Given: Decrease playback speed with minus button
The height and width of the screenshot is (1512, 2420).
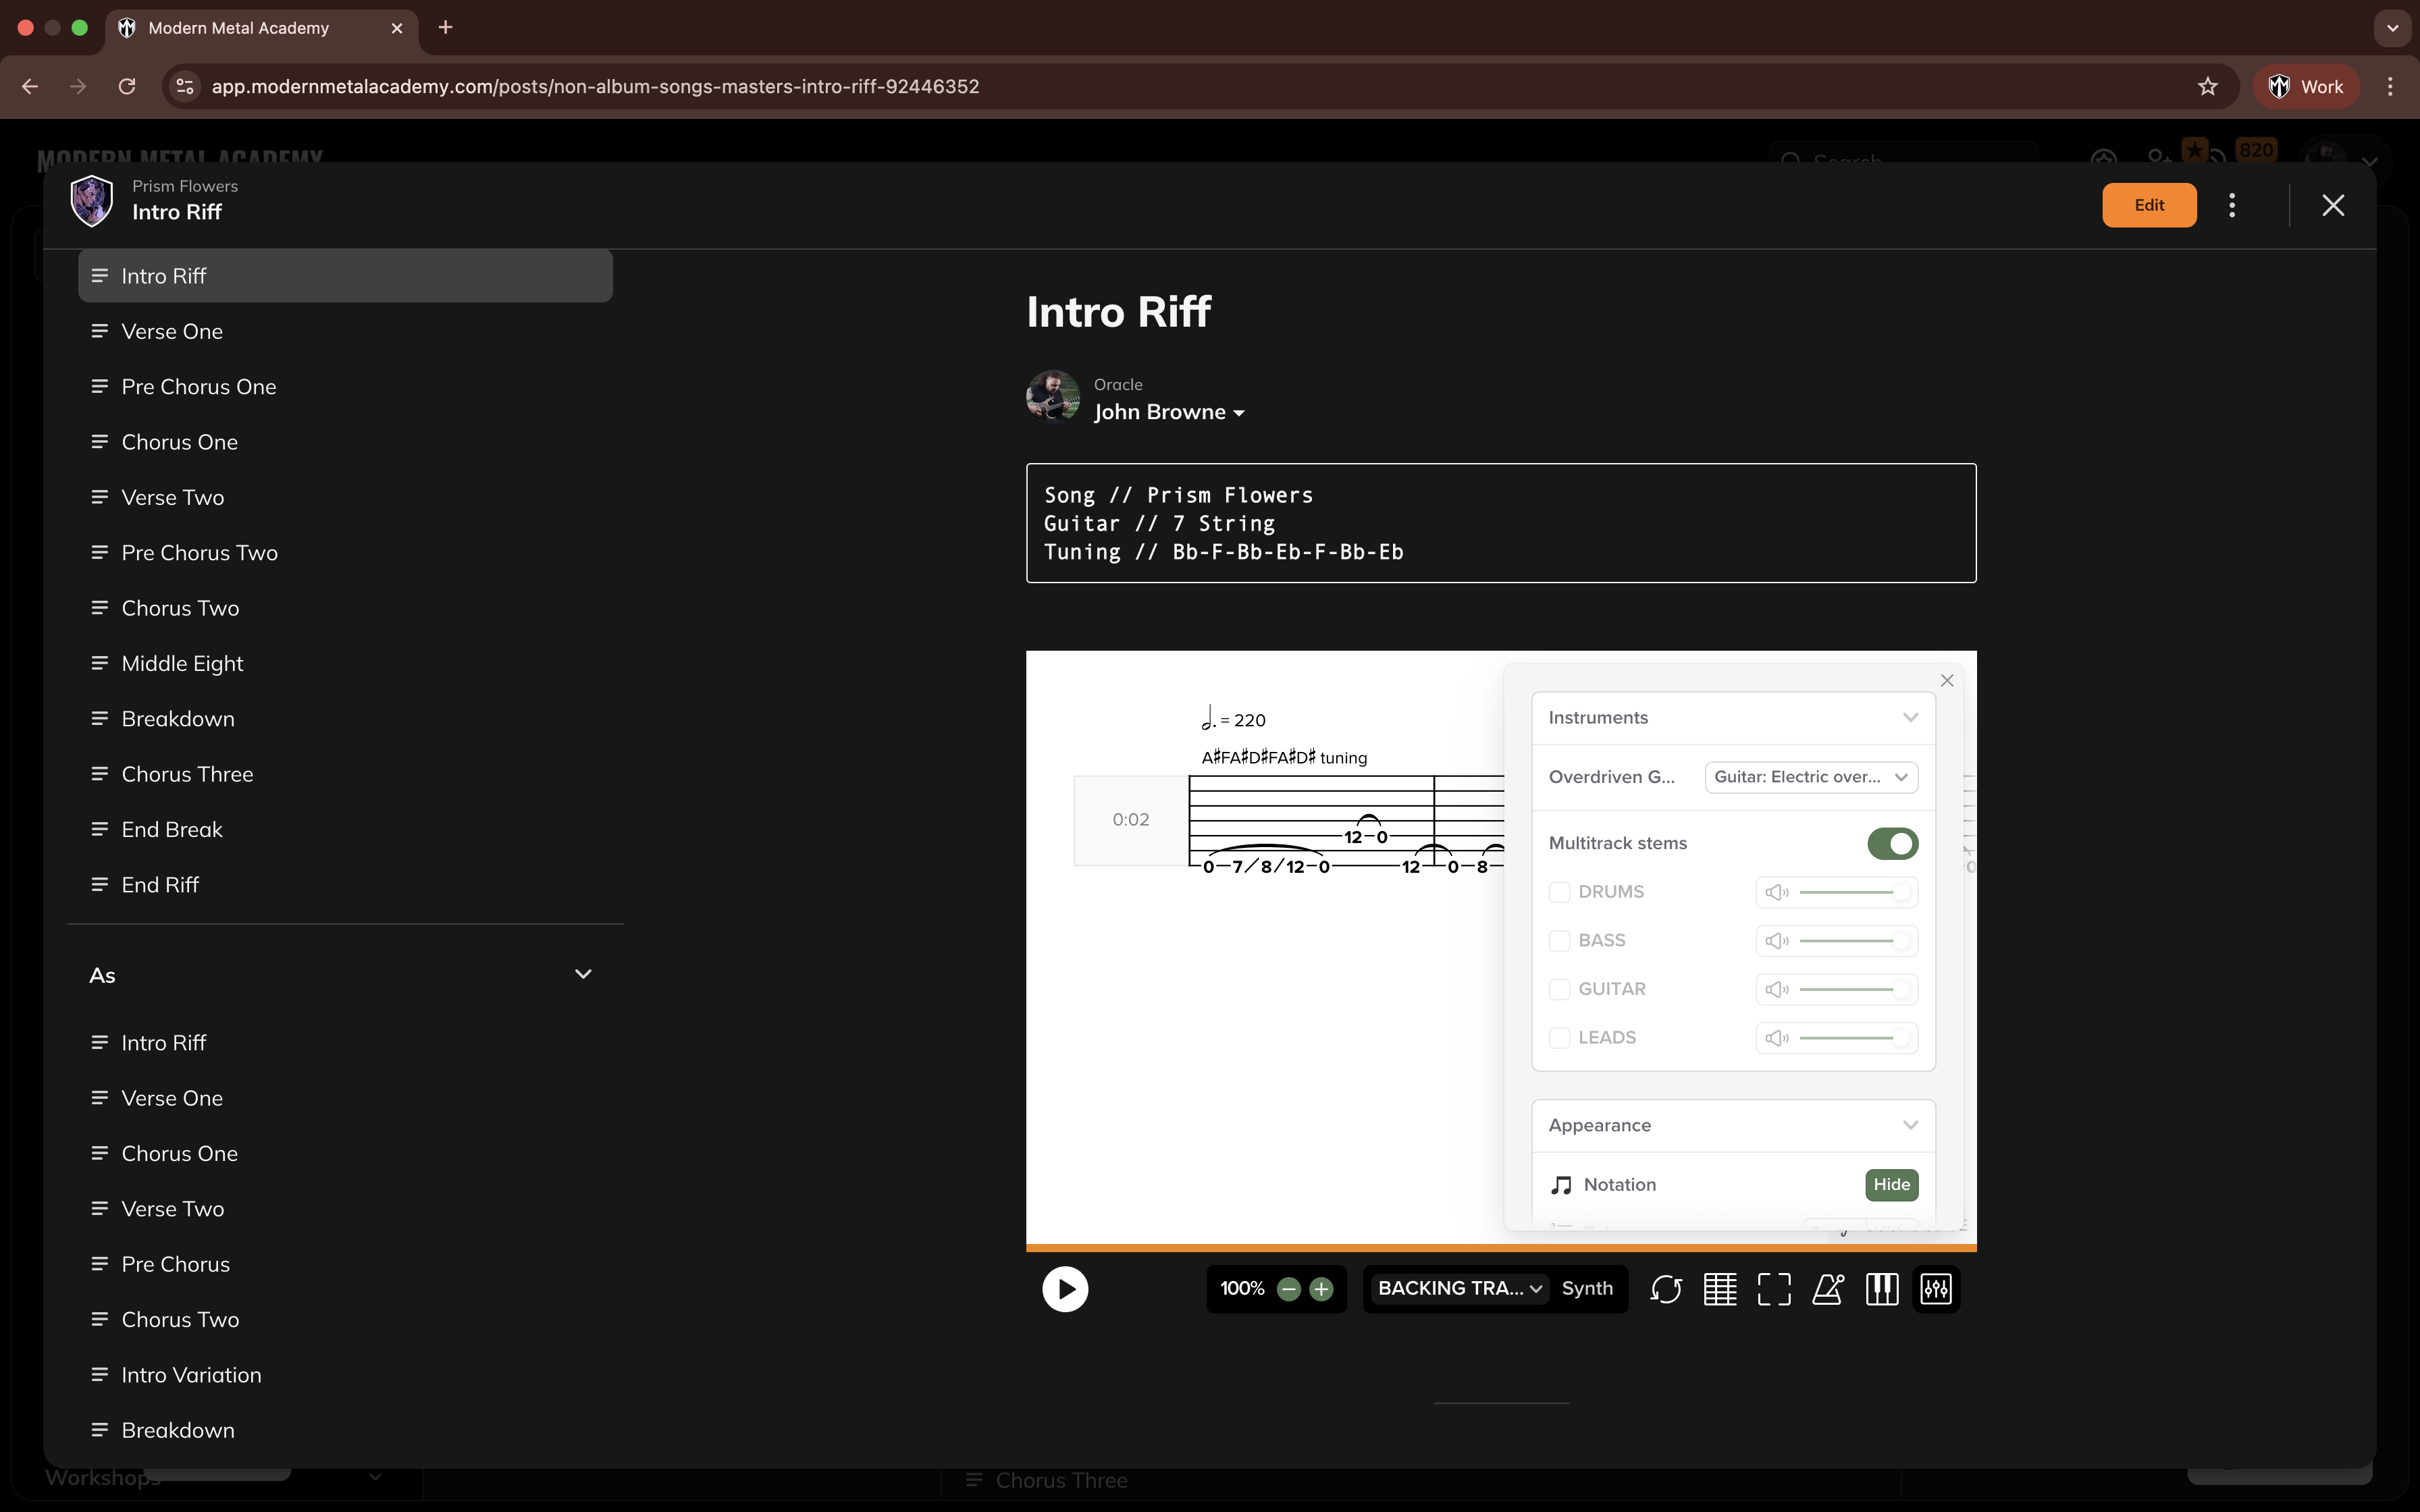Looking at the screenshot, I should 1289,1289.
